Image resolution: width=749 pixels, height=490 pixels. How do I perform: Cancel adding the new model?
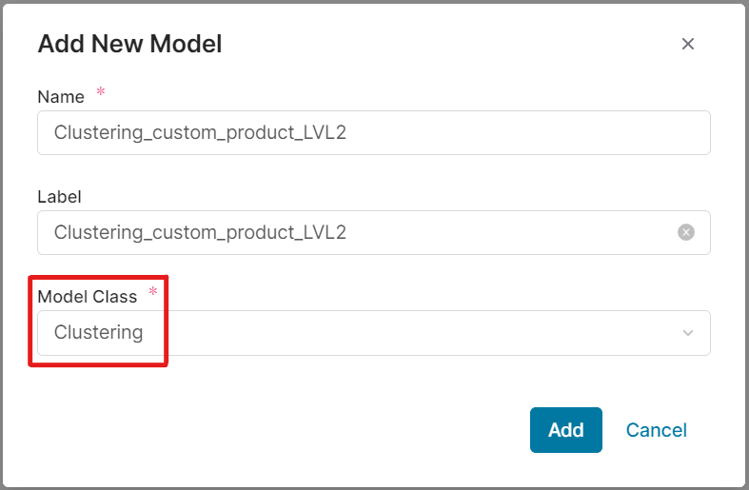click(x=656, y=430)
